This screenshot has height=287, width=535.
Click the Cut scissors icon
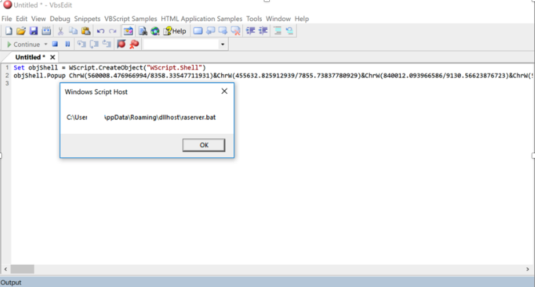60,31
